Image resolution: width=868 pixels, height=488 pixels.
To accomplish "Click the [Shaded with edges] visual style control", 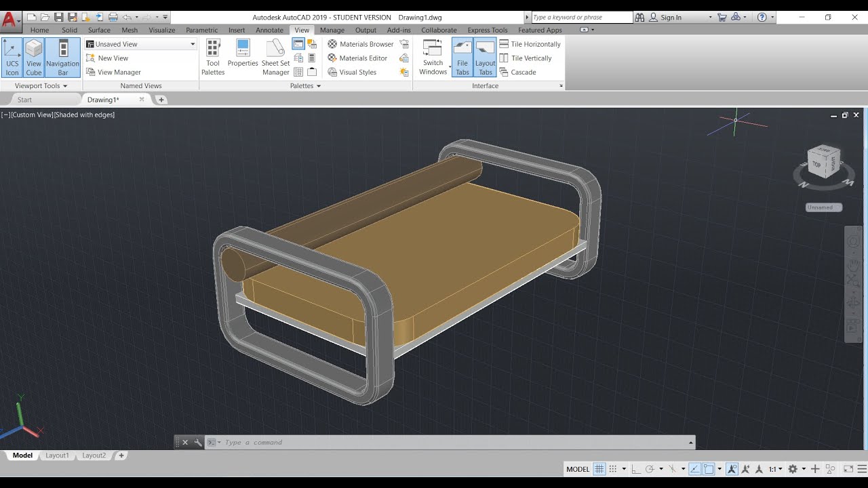I will point(84,115).
